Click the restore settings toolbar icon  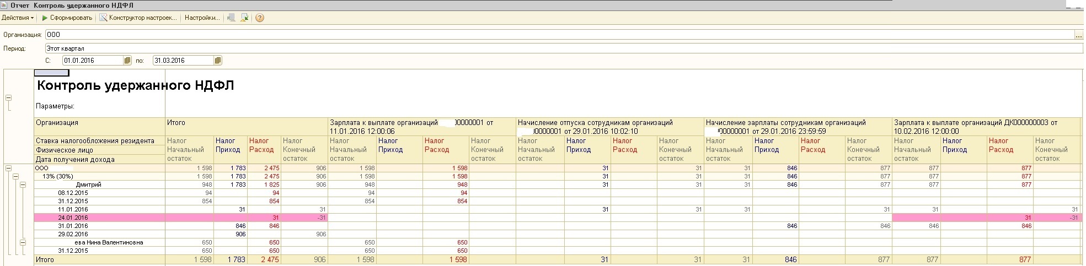[x=232, y=18]
